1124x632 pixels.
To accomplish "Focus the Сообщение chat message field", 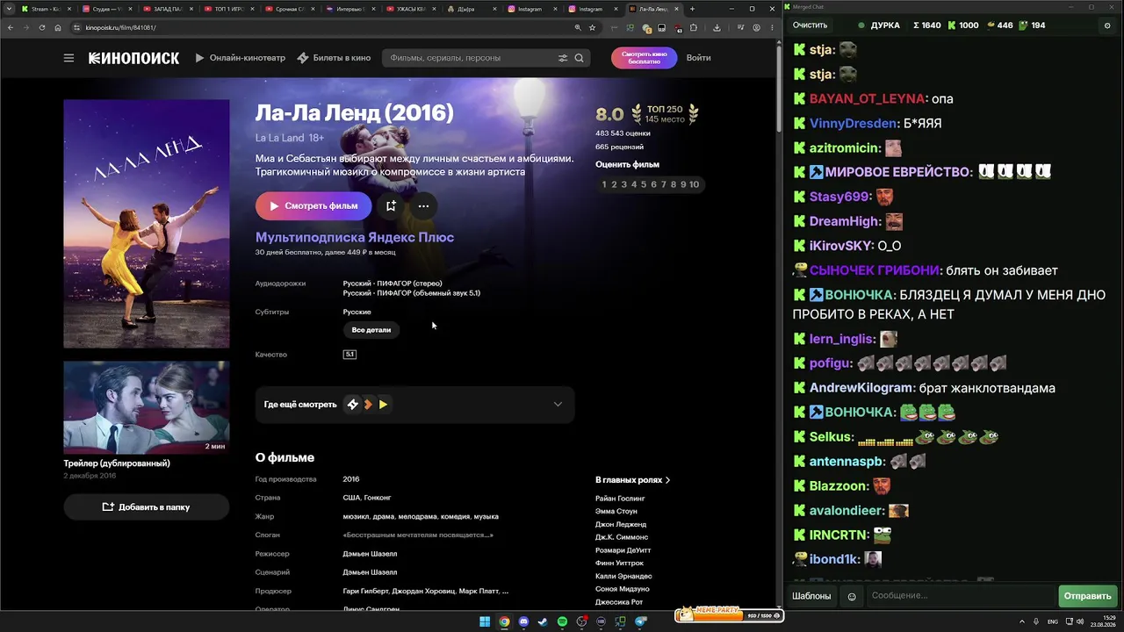I will [961, 596].
